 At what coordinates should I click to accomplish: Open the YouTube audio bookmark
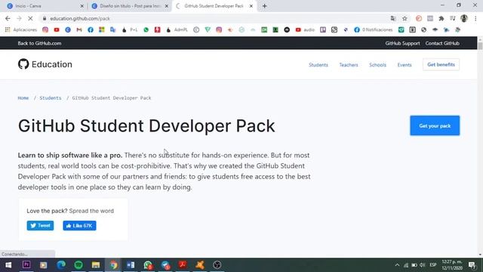[305, 30]
